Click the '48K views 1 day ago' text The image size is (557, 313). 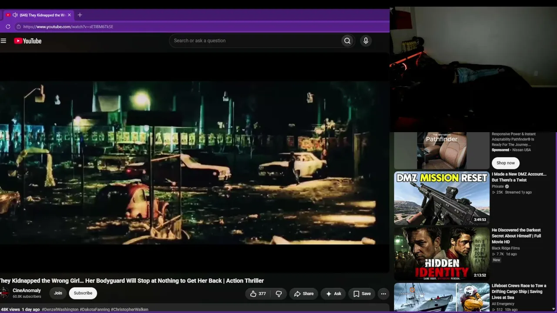(x=20, y=310)
